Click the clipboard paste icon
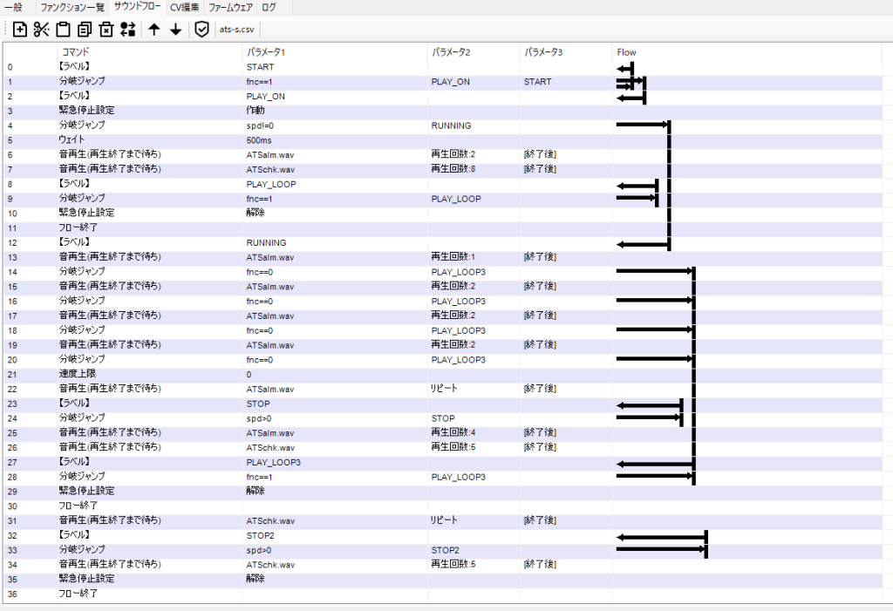Viewport: 893px width, 611px height. pyautogui.click(x=63, y=30)
